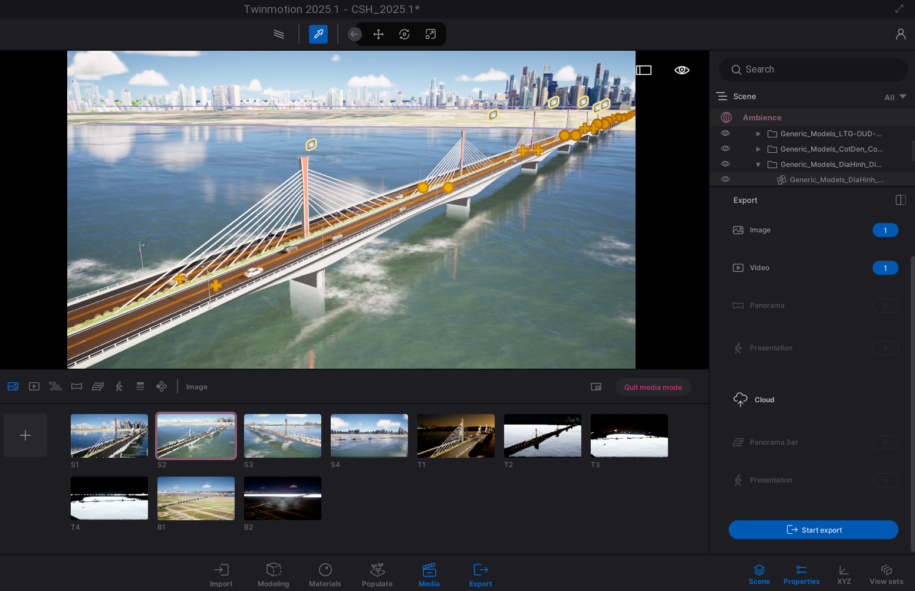This screenshot has width=915, height=591.
Task: Toggle the viewport side panel layout icon
Action: [x=644, y=70]
